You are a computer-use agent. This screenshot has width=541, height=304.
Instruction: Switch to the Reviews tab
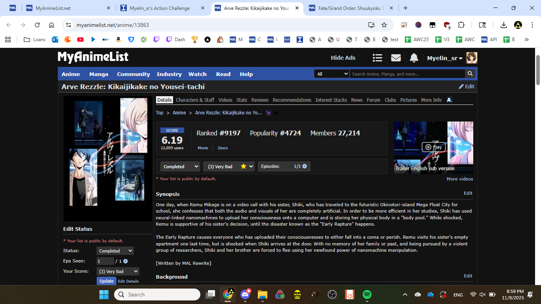(260, 100)
